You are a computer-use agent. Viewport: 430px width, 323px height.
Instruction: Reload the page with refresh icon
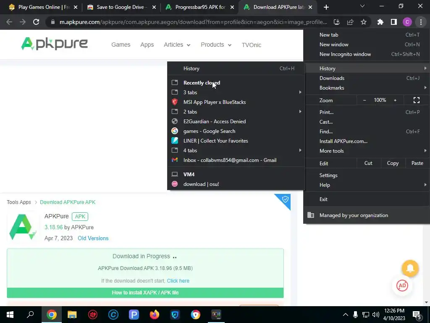tap(36, 22)
